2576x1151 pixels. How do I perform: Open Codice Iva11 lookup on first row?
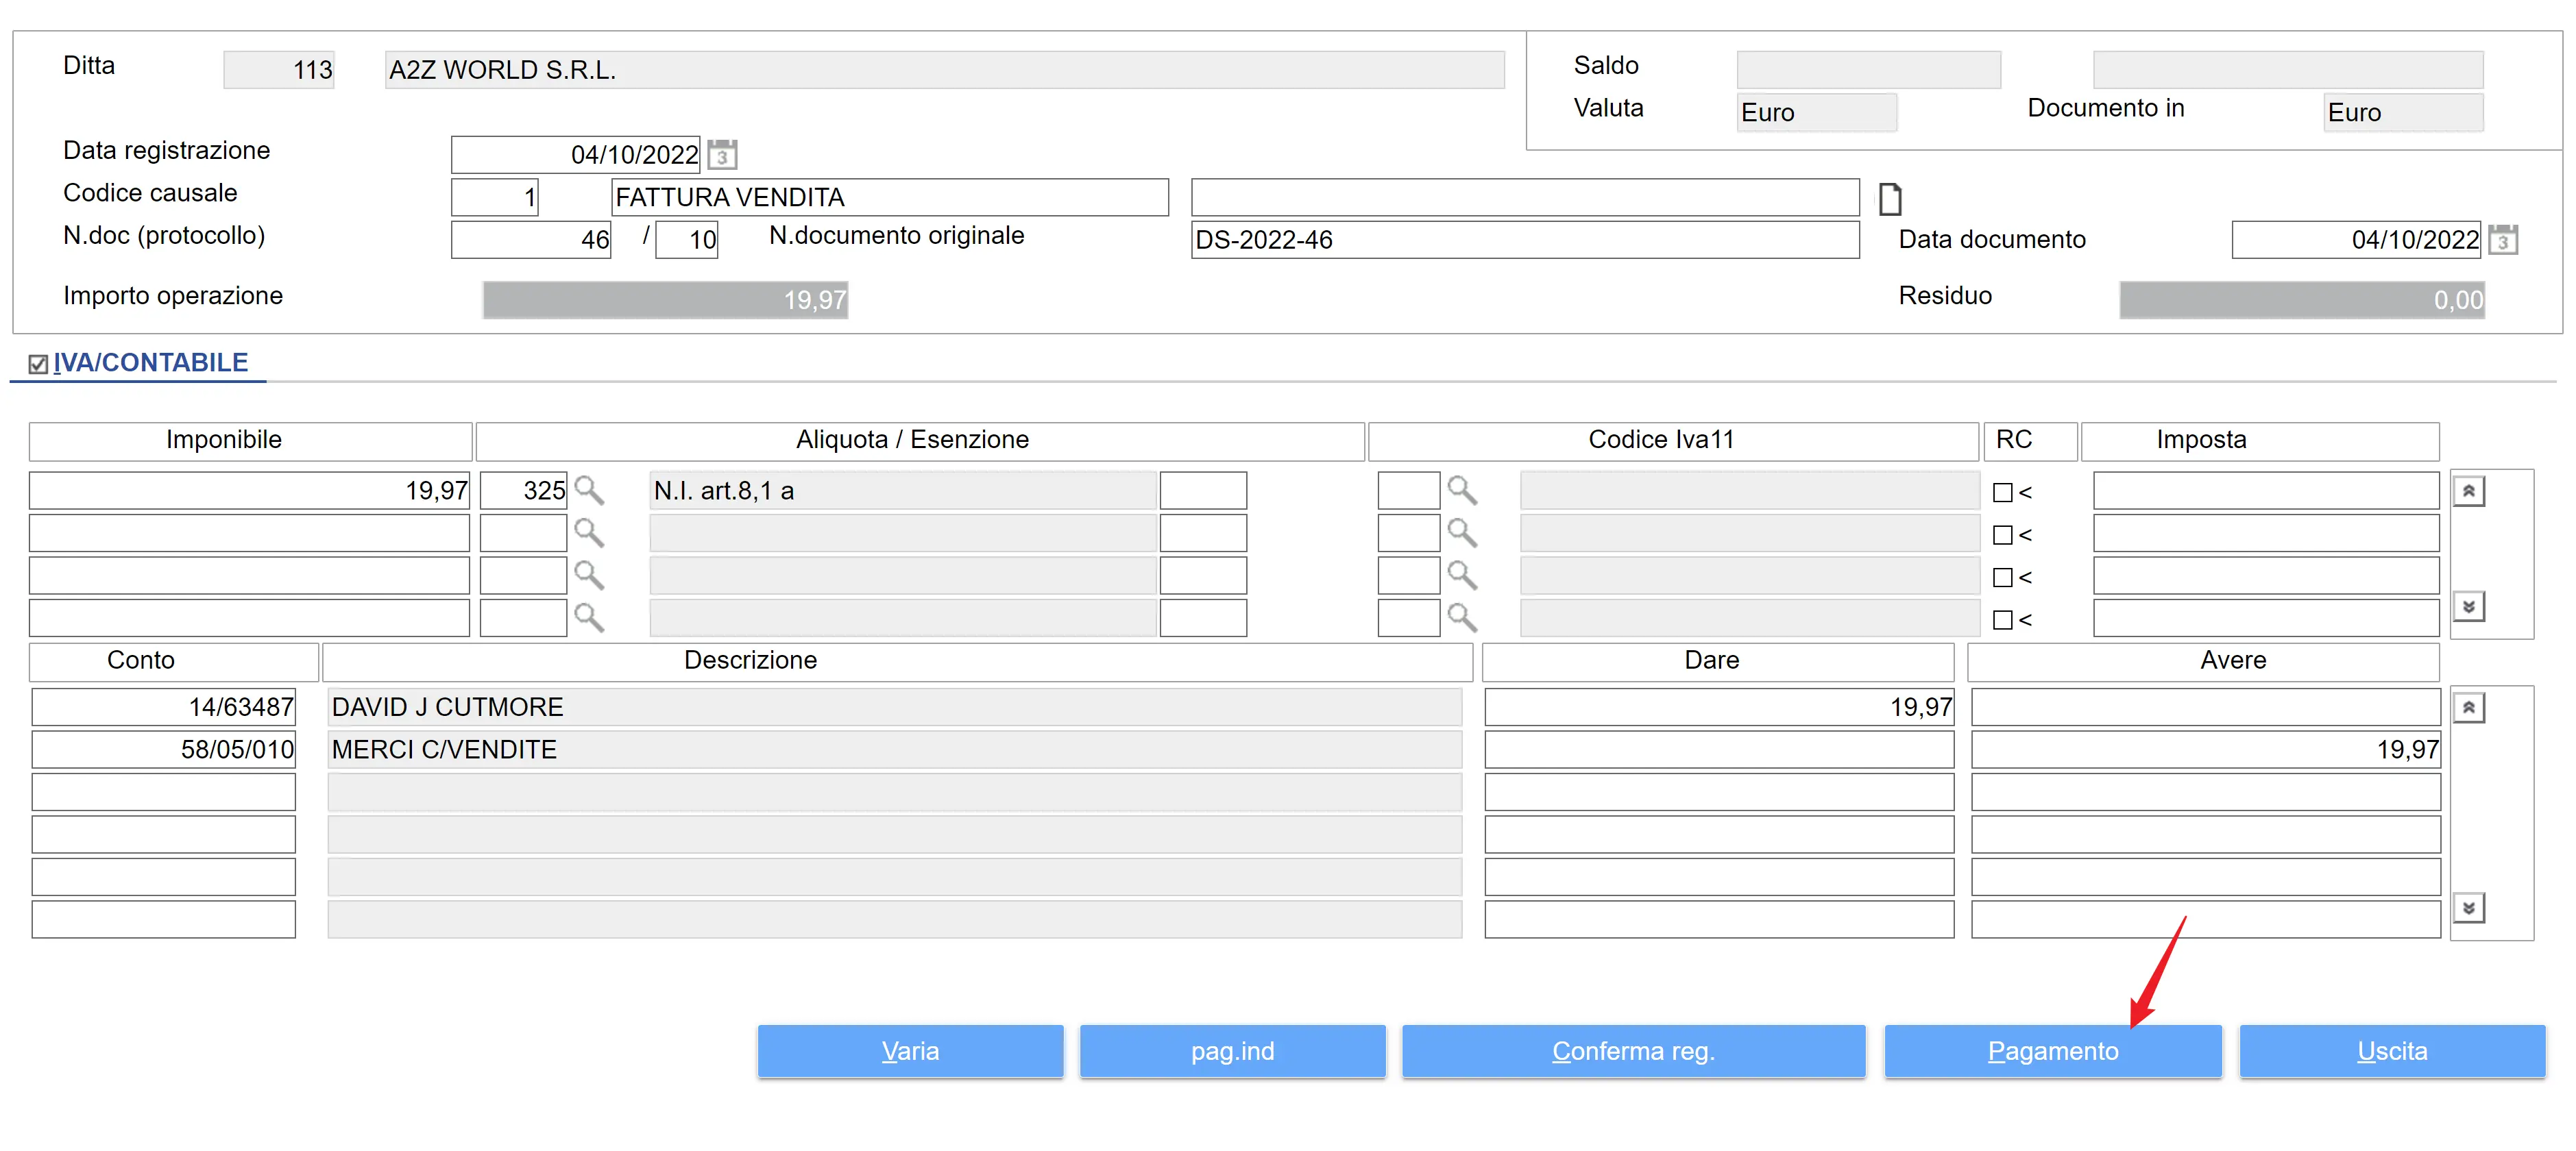pyautogui.click(x=1462, y=491)
